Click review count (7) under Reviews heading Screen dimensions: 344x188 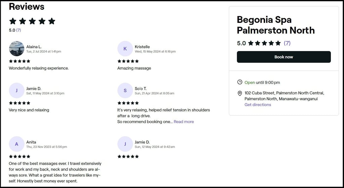(x=19, y=30)
